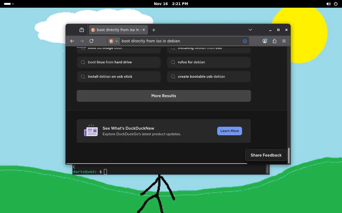Open a new tab with the plus button

[154, 30]
